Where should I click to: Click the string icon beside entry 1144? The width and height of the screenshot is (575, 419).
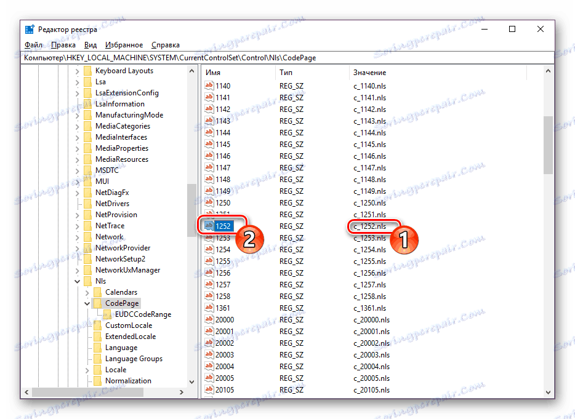click(x=209, y=132)
